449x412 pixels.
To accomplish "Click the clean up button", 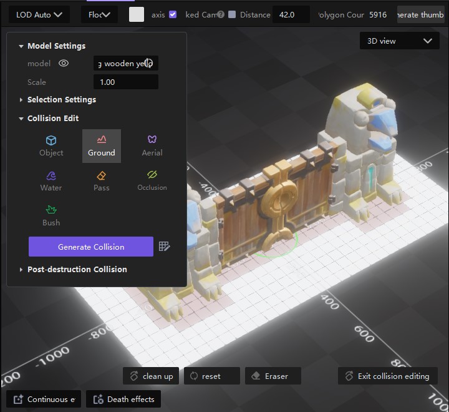I will 151,376.
